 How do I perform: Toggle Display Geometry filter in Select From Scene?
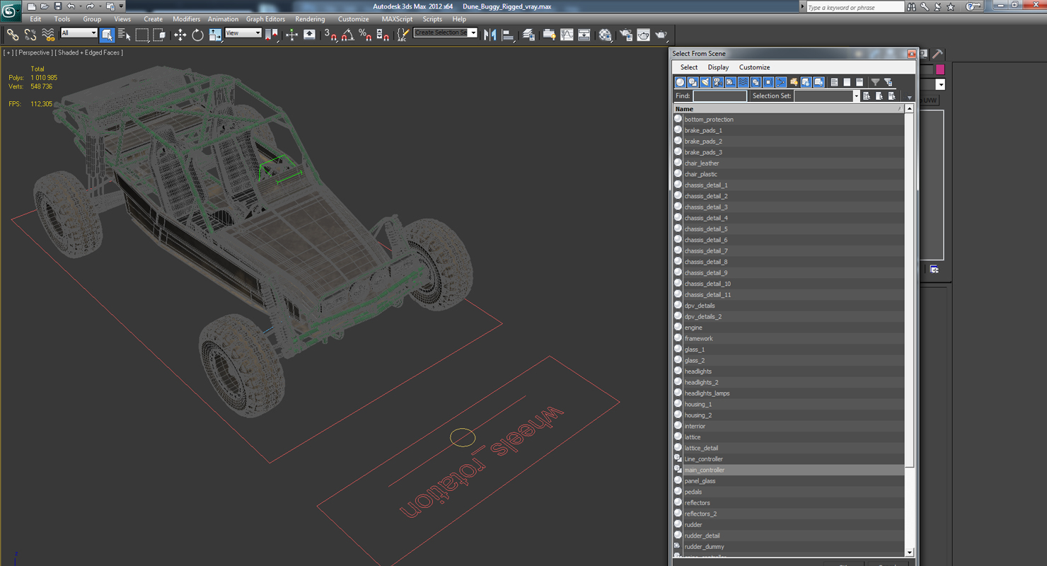point(680,82)
